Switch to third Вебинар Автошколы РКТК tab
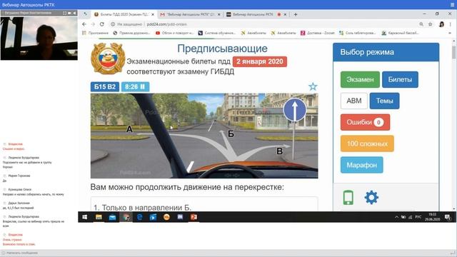Viewport: 457px width, 257px height. point(252,14)
